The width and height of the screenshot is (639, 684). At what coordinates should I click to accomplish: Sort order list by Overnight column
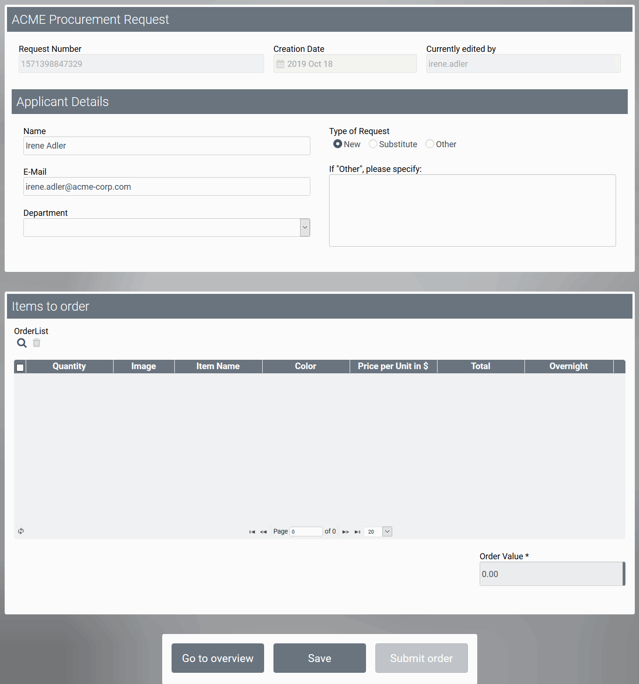568,366
